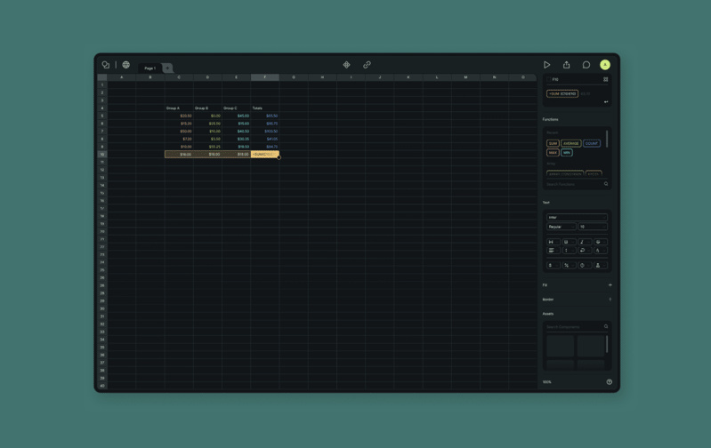Click the Search Functions magnifier icon
The image size is (711, 448).
point(606,184)
